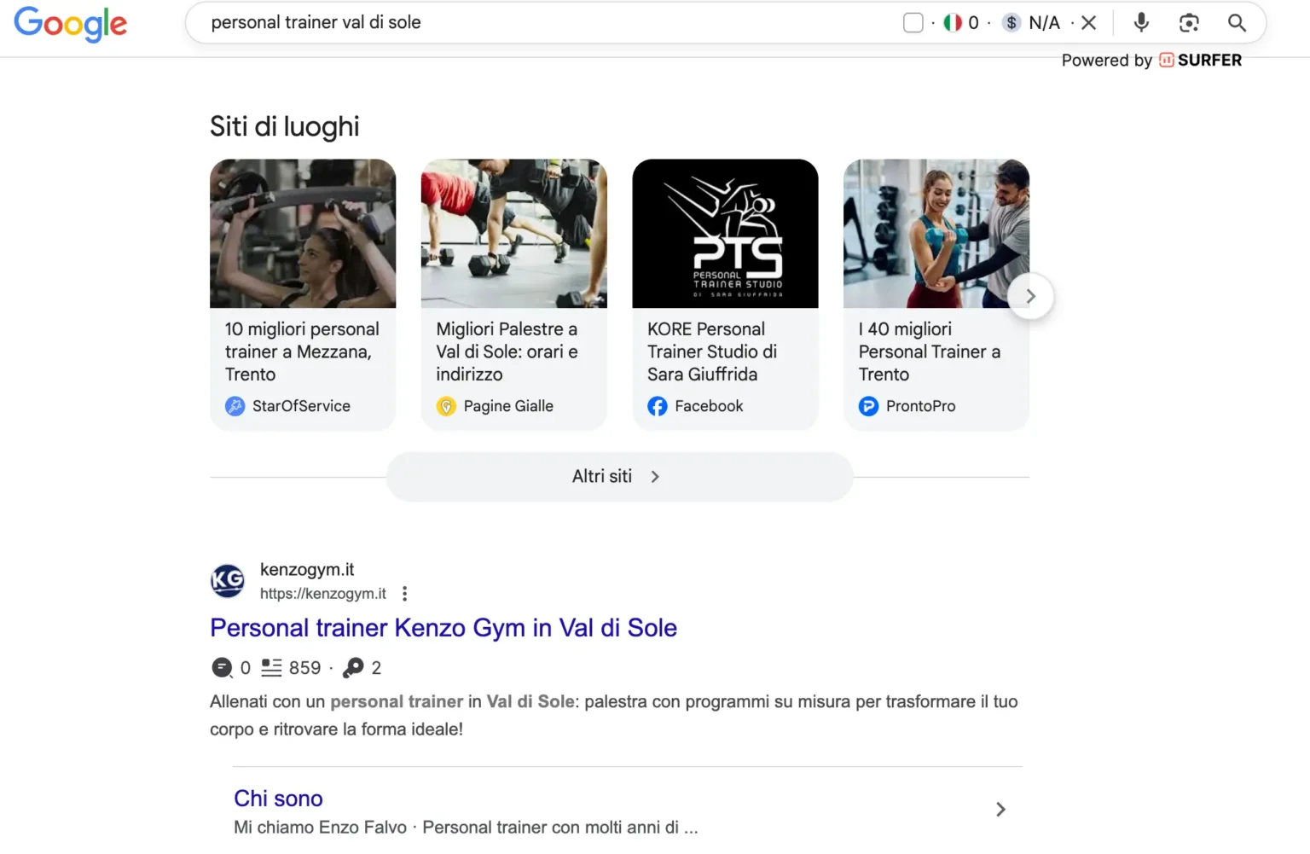
Task: Enable the Surfer checkbox in the search bar
Action: tap(913, 22)
